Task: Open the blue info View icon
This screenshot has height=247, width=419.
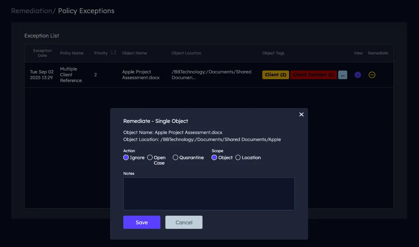Action: (358, 75)
